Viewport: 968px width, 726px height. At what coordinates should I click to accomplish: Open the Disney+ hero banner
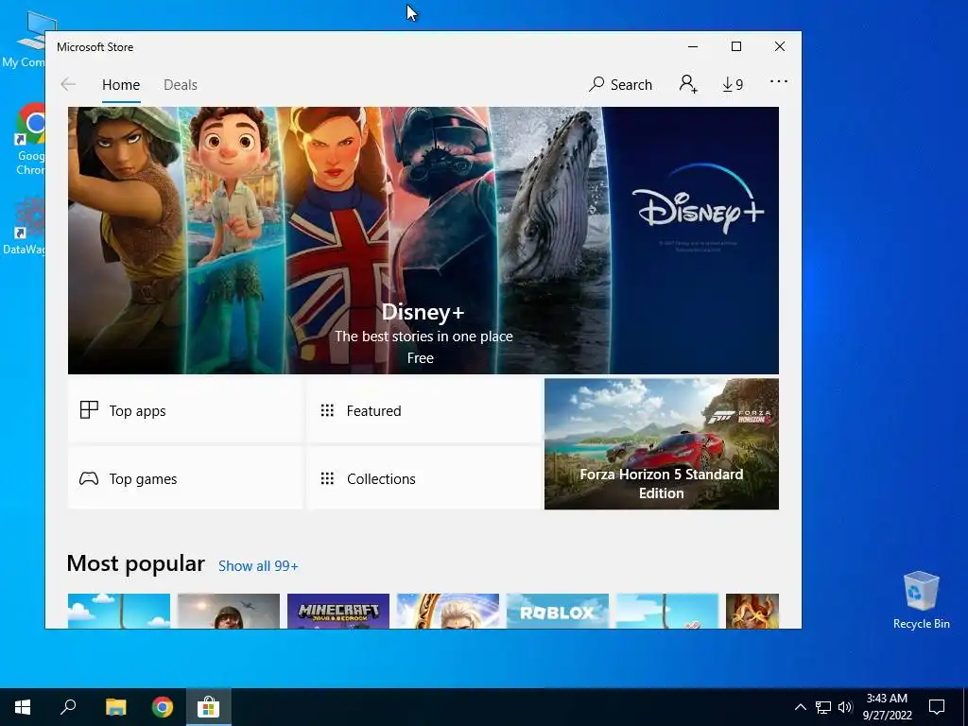(423, 240)
